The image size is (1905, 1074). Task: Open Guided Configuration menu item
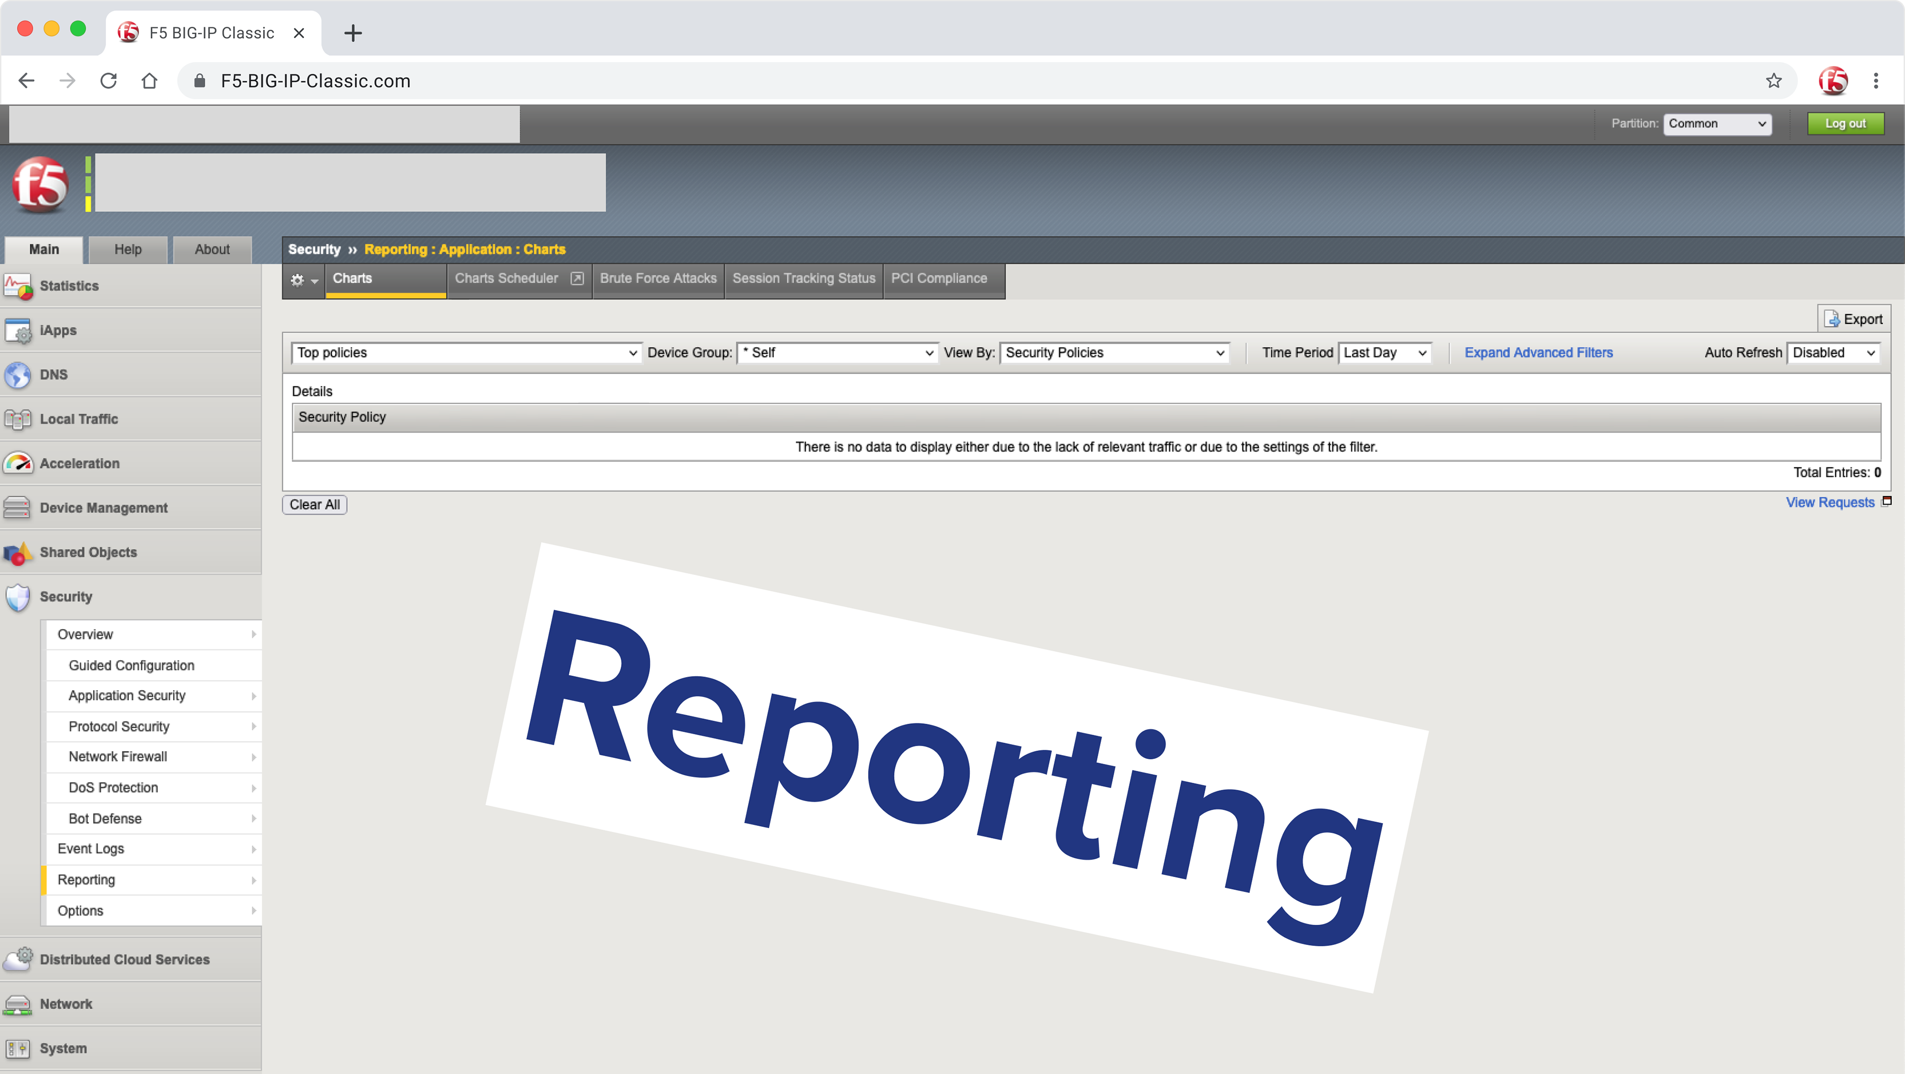[x=154, y=666]
